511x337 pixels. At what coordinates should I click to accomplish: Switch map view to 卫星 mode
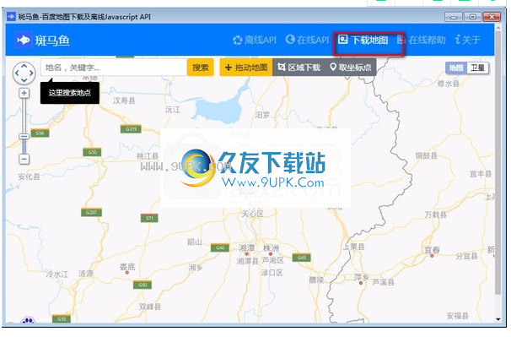pos(478,68)
